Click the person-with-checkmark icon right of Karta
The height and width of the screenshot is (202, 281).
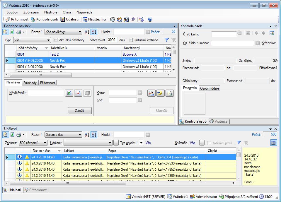pos(151,93)
